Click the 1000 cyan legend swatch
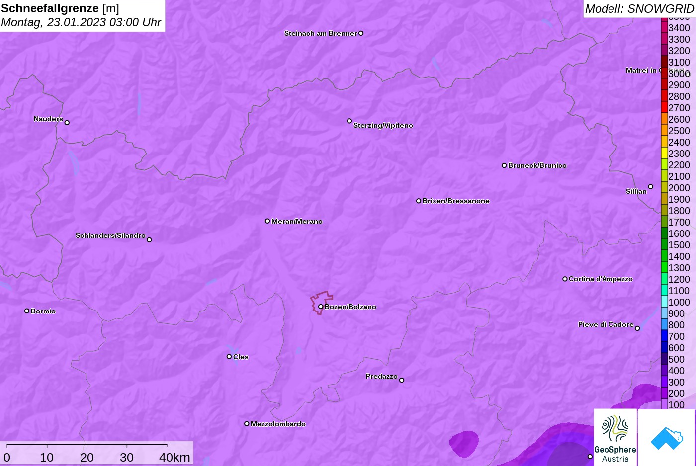 664,302
